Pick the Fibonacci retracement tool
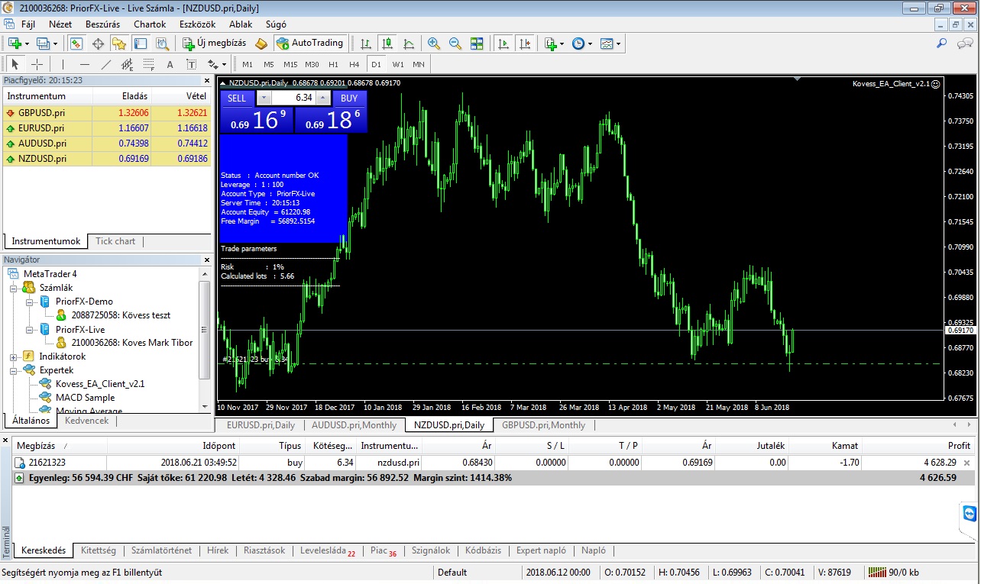981x584 pixels. (148, 64)
